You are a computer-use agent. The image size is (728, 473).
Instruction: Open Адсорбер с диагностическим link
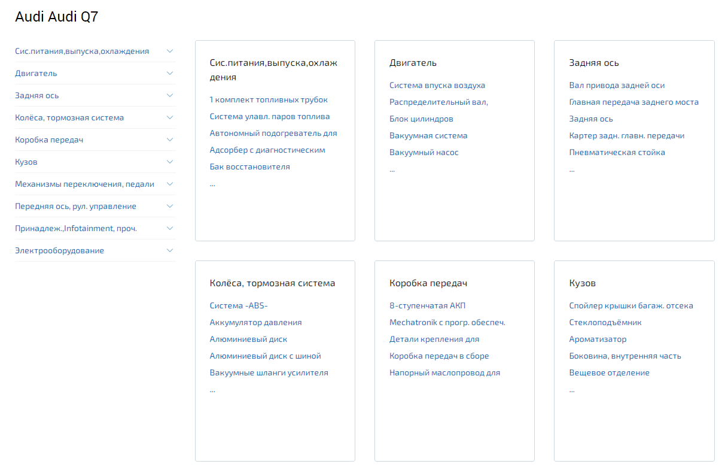[267, 150]
